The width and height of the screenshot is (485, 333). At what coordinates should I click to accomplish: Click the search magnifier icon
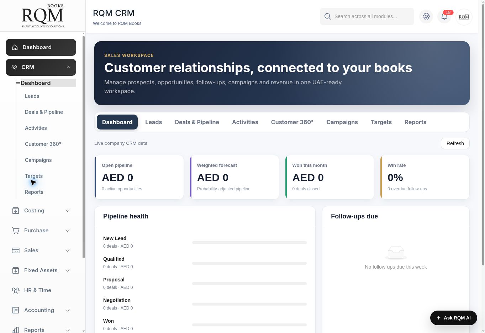click(x=328, y=16)
